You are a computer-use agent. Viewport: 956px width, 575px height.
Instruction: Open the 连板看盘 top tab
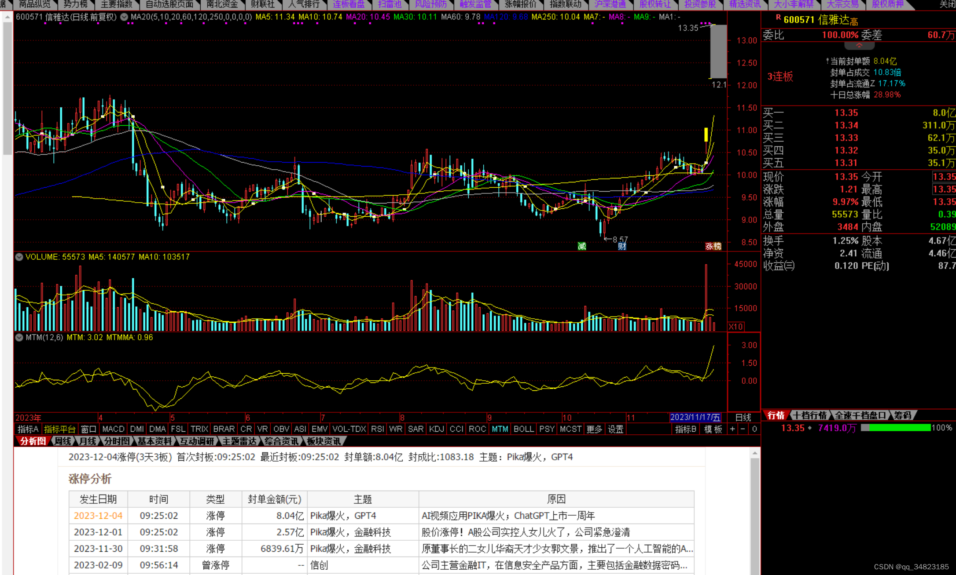349,4
